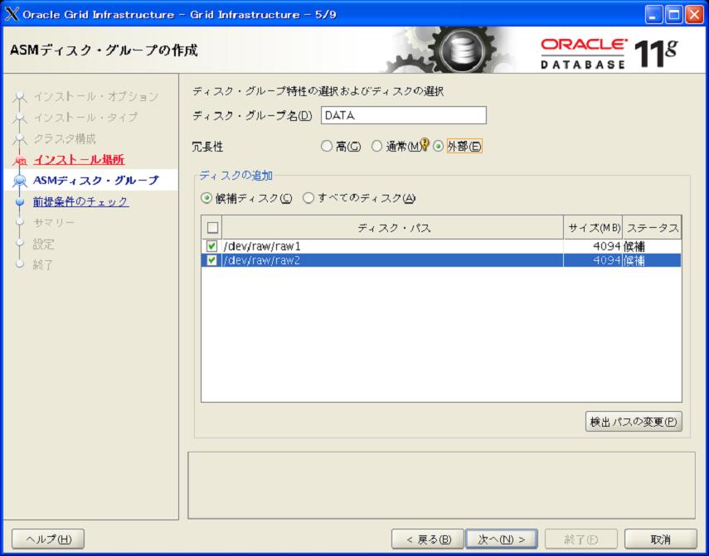The width and height of the screenshot is (709, 556).
Task: Click the 前提条件のチェック step bullet
Action: (x=19, y=201)
